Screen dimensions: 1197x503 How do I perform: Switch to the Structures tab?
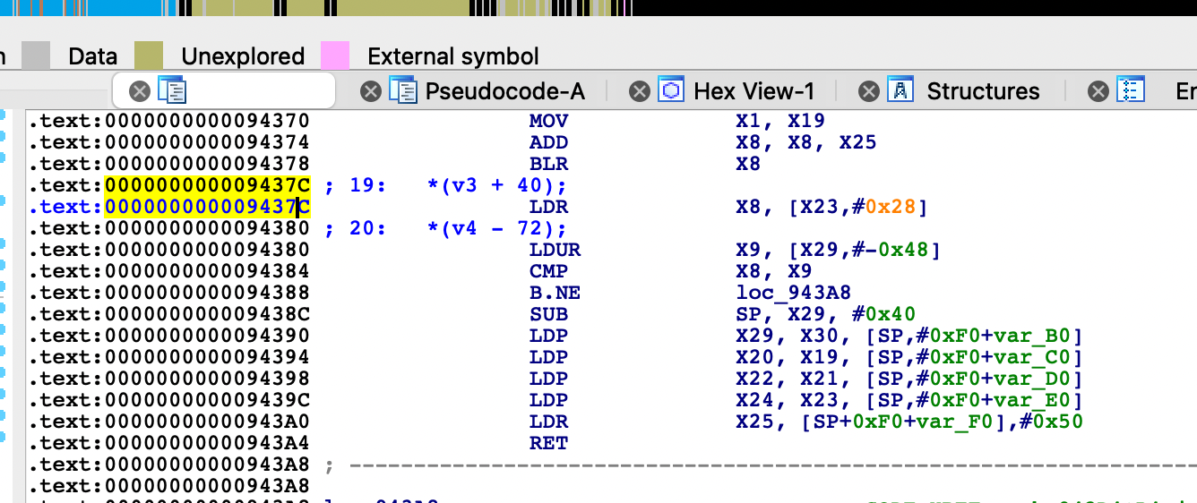982,91
